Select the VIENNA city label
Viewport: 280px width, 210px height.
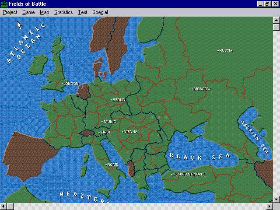pos(130,132)
